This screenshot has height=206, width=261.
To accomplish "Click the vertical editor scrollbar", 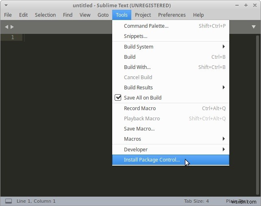I will [x=257, y=115].
